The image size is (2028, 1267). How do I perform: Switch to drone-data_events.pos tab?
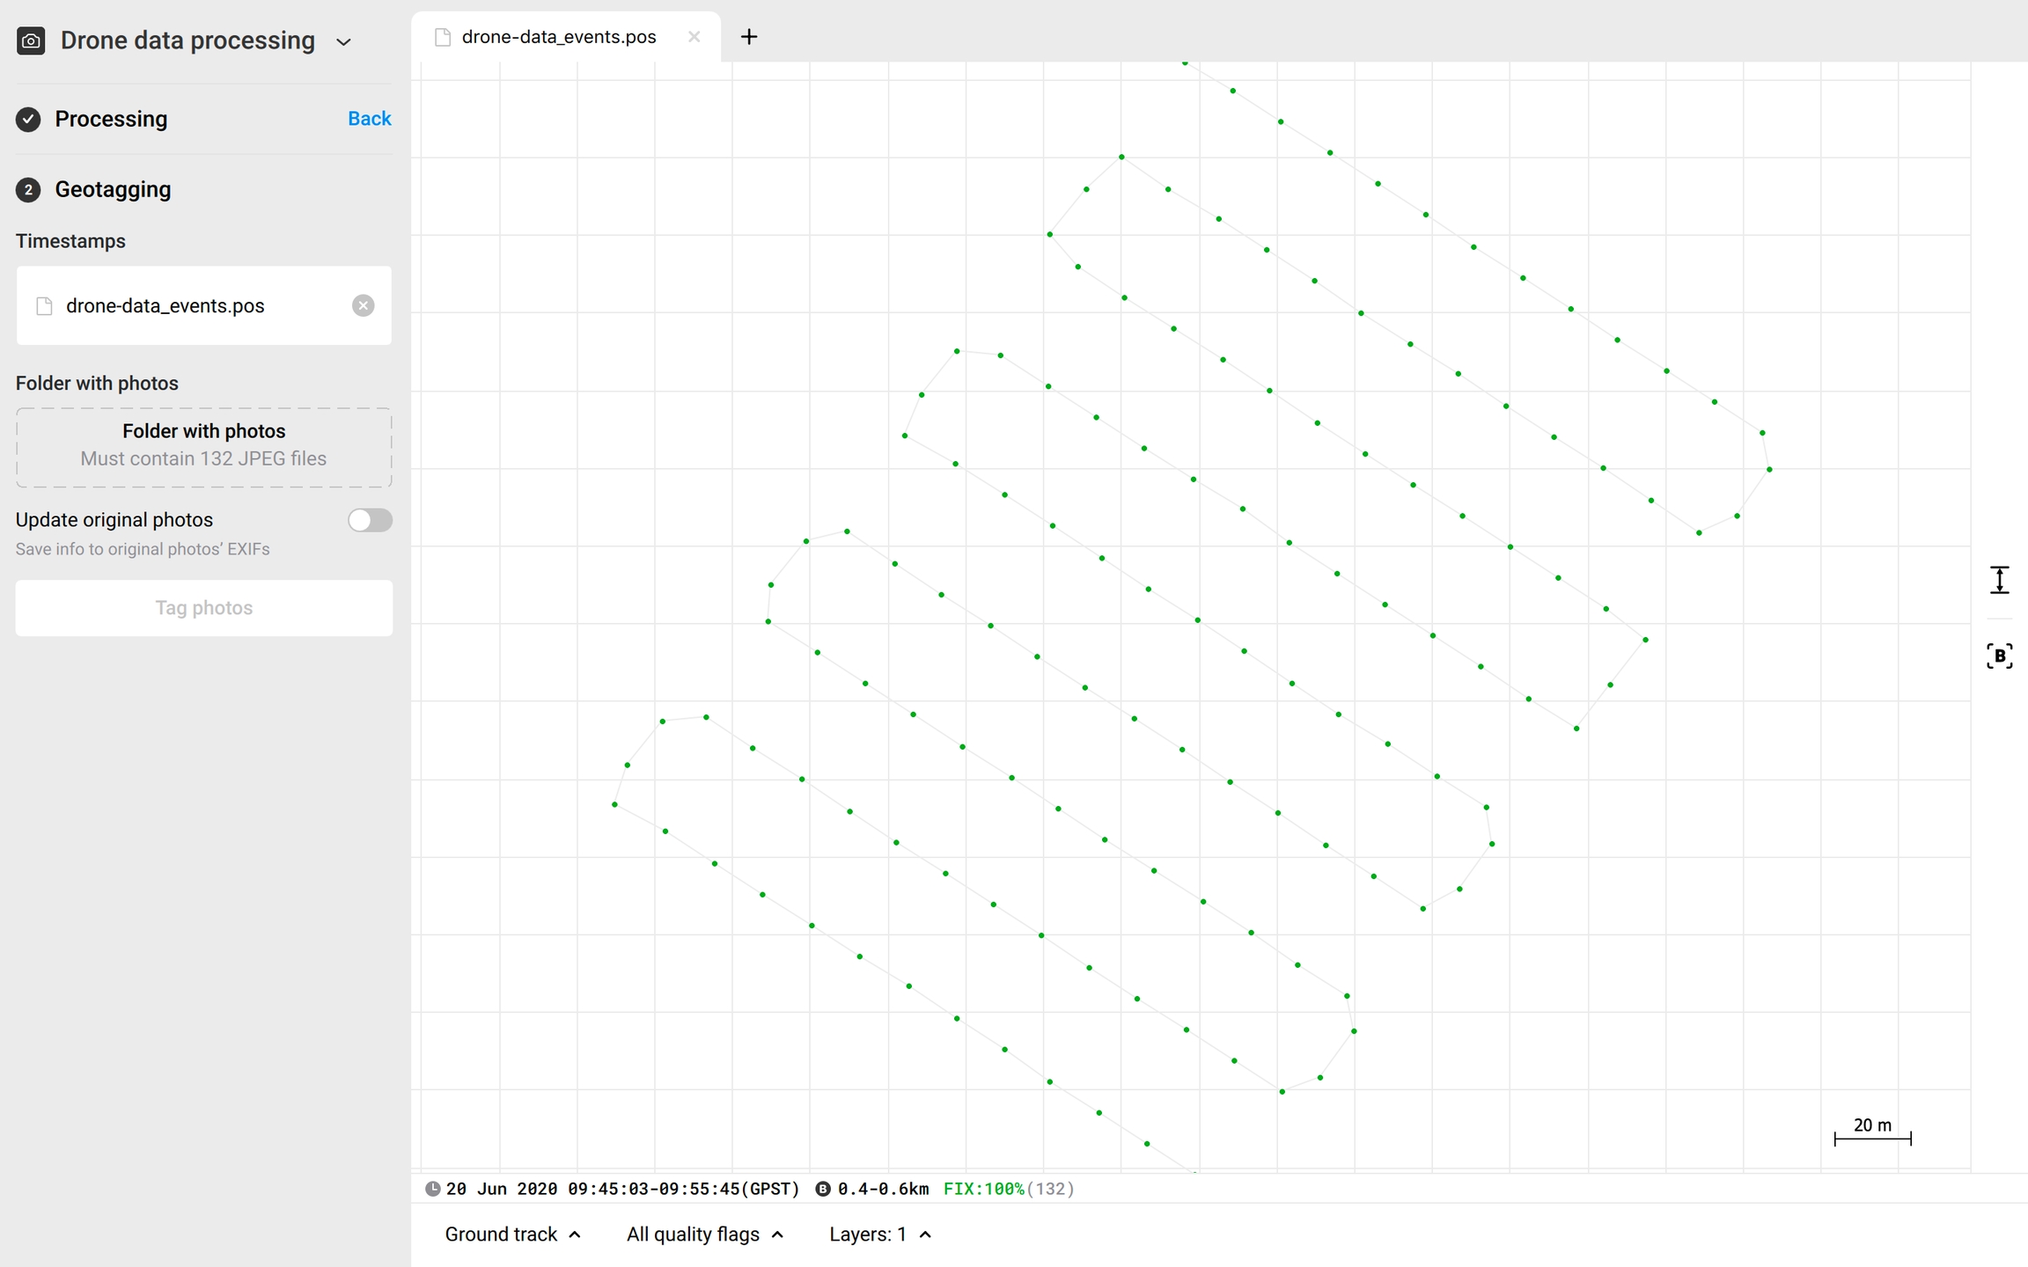[558, 37]
